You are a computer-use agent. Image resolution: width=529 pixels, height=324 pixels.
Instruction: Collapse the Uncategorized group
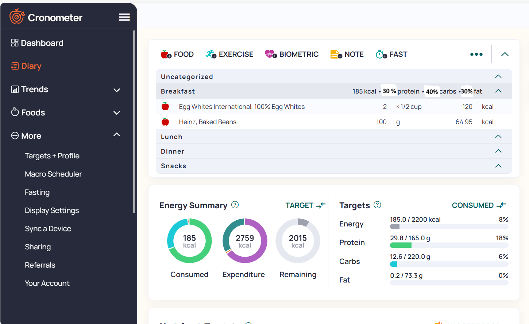tap(498, 76)
